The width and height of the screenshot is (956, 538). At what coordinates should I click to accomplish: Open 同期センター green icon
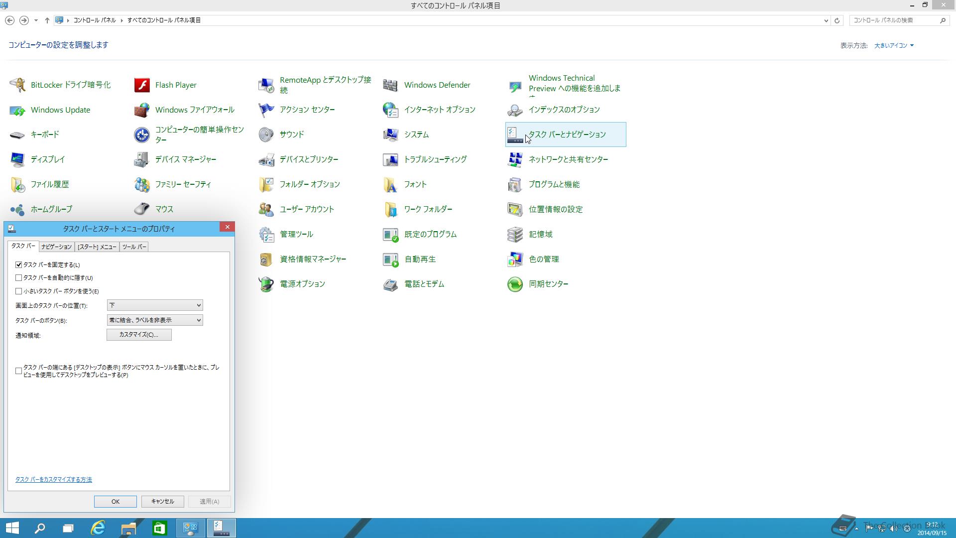click(515, 284)
